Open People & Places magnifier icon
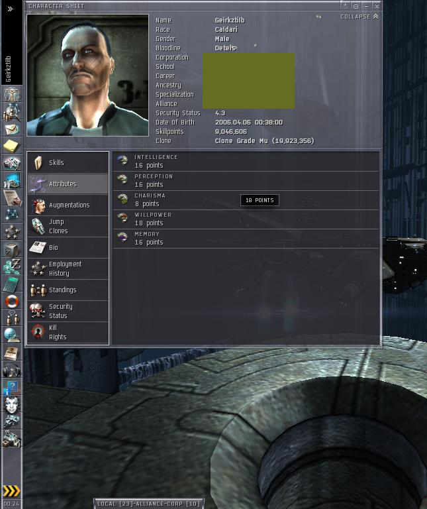427x509 pixels. click(12, 111)
